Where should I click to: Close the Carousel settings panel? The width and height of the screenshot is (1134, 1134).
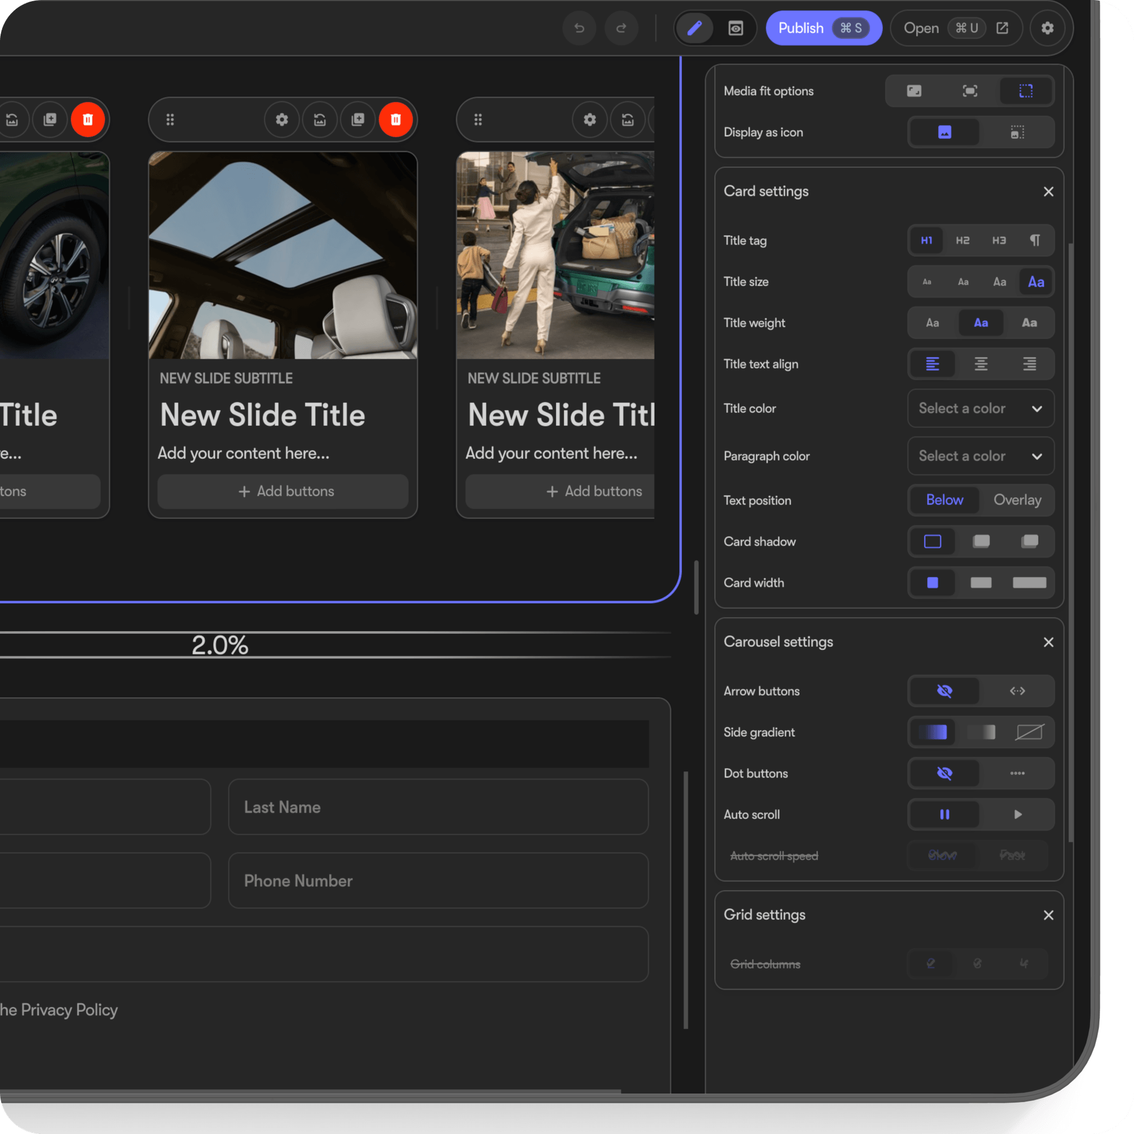(x=1048, y=642)
